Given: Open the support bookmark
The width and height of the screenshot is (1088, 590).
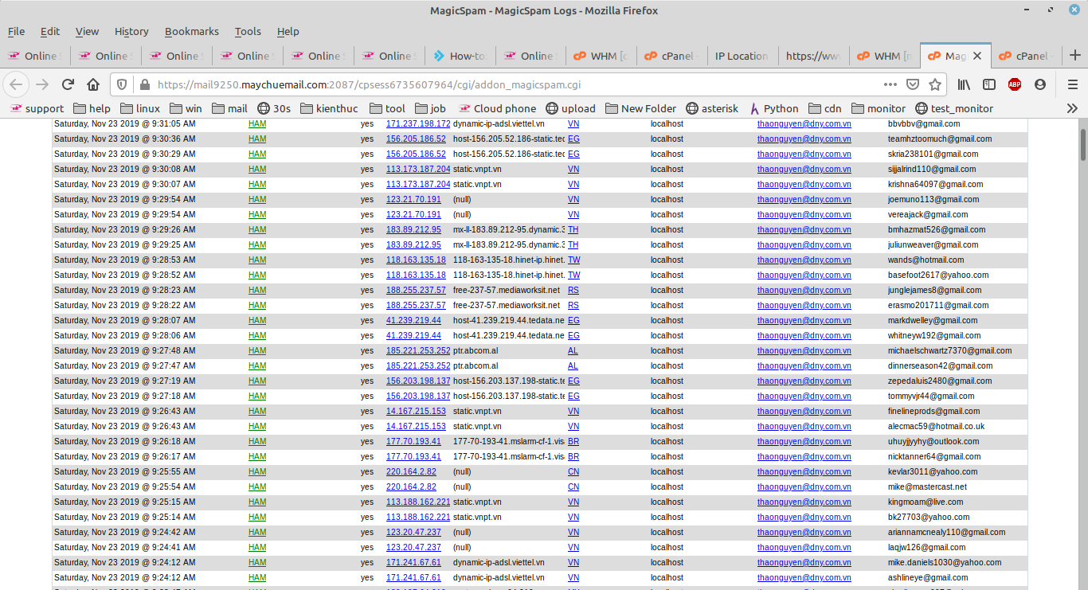Looking at the screenshot, I should [x=37, y=108].
